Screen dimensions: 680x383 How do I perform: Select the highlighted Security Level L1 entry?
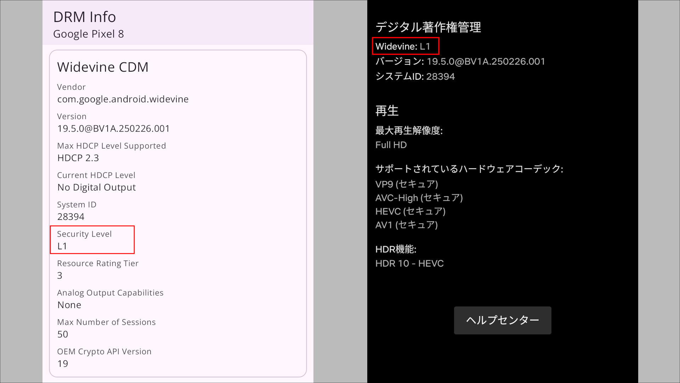(92, 240)
